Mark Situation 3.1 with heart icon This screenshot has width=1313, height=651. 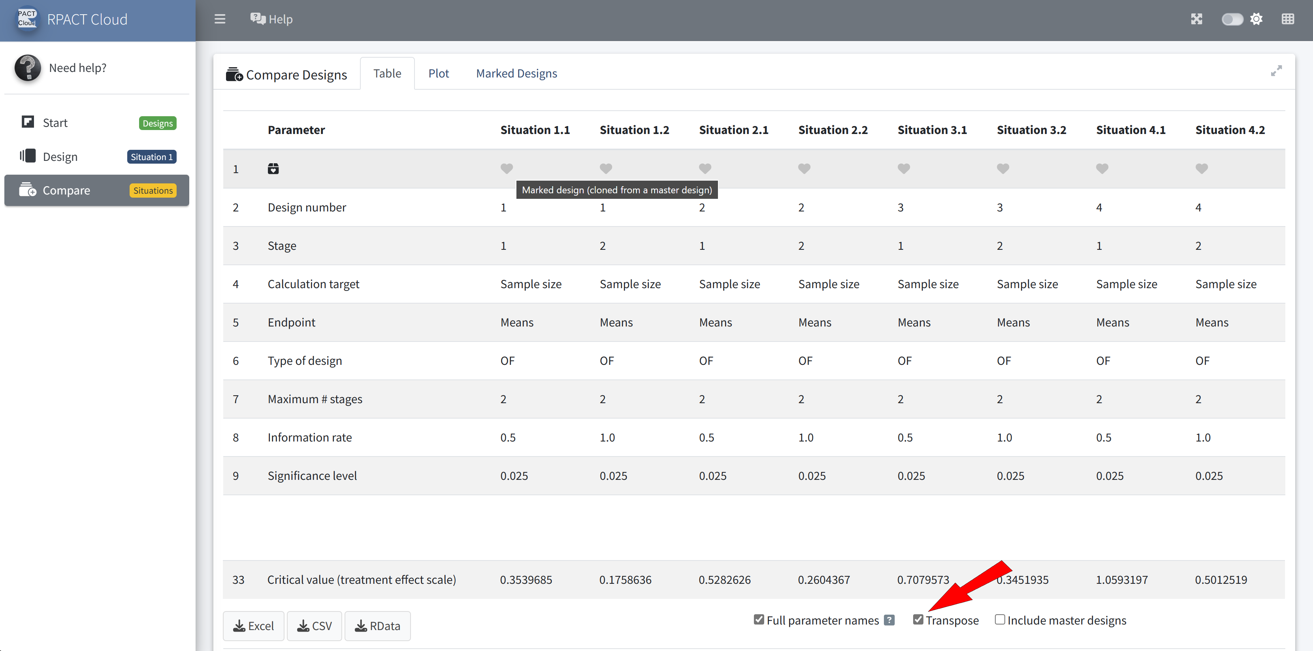point(903,168)
